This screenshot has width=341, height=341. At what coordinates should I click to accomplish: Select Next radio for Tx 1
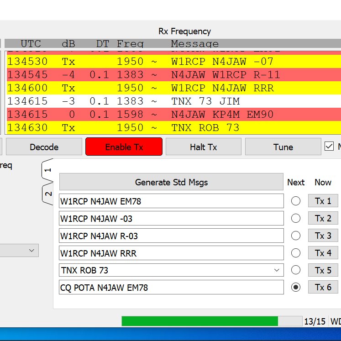pyautogui.click(x=296, y=201)
